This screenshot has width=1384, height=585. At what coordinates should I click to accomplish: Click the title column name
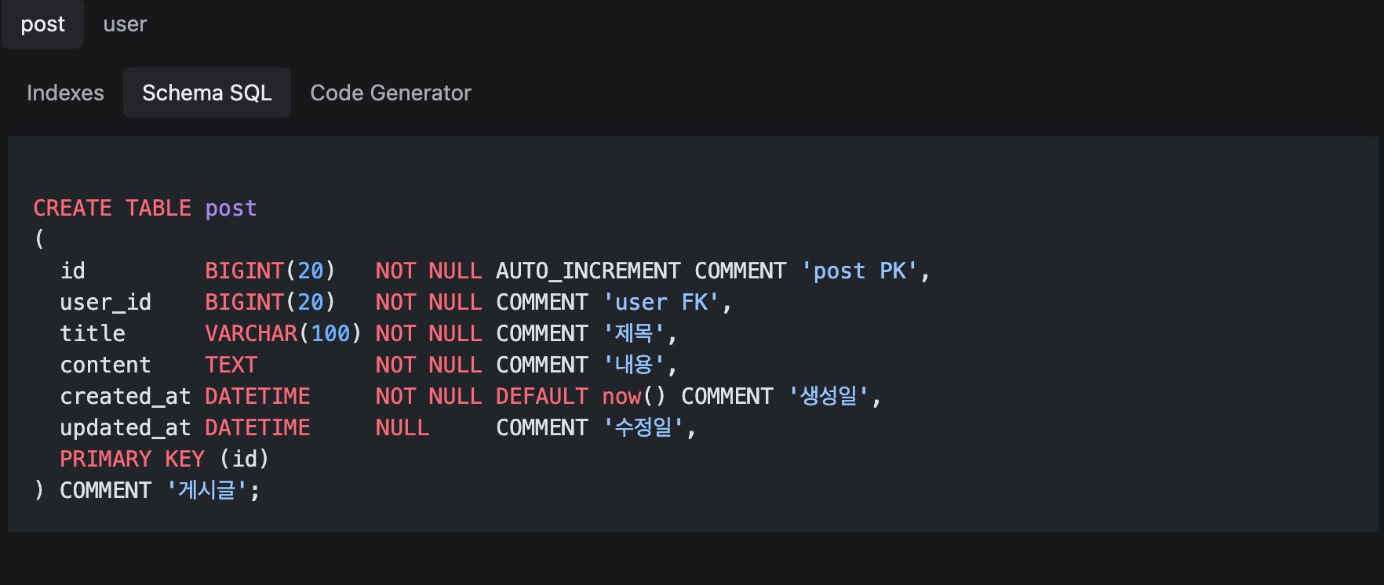click(x=93, y=333)
